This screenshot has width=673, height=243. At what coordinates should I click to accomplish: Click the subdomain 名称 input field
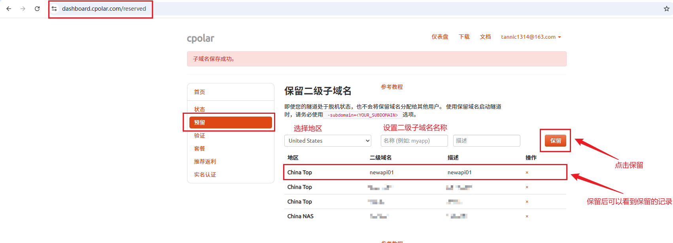(x=414, y=141)
